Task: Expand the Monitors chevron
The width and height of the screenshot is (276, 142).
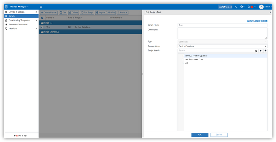Action: (x=36, y=29)
